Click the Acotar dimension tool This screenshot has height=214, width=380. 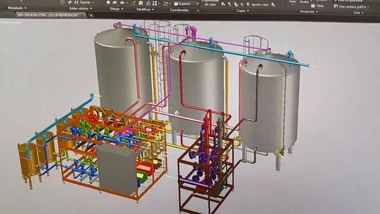coord(304,2)
